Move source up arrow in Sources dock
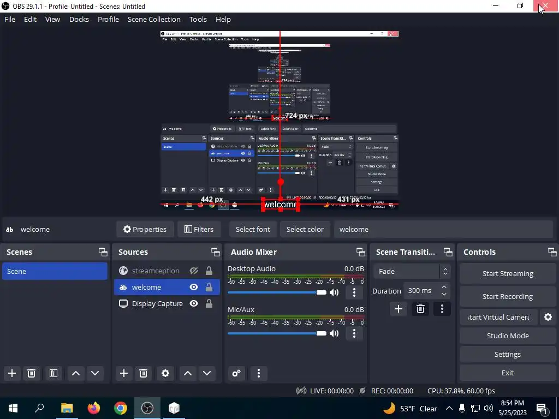This screenshot has height=419, width=559. pyautogui.click(x=188, y=373)
